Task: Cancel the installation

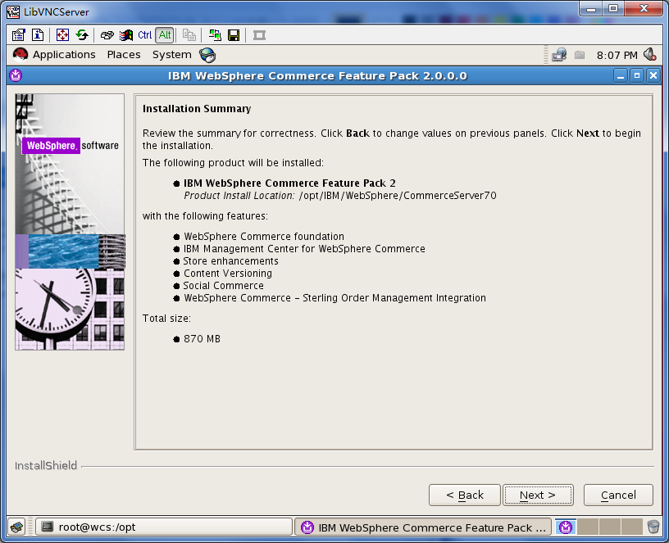Action: pyautogui.click(x=618, y=495)
